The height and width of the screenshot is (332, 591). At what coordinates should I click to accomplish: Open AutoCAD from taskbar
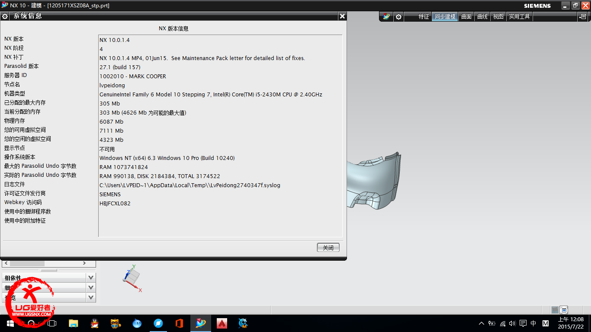pyautogui.click(x=222, y=323)
